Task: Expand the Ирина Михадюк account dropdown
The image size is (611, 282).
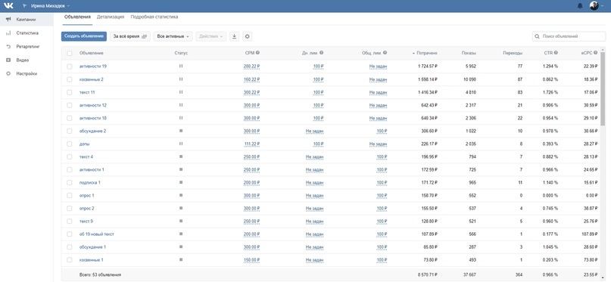Action: click(50, 6)
